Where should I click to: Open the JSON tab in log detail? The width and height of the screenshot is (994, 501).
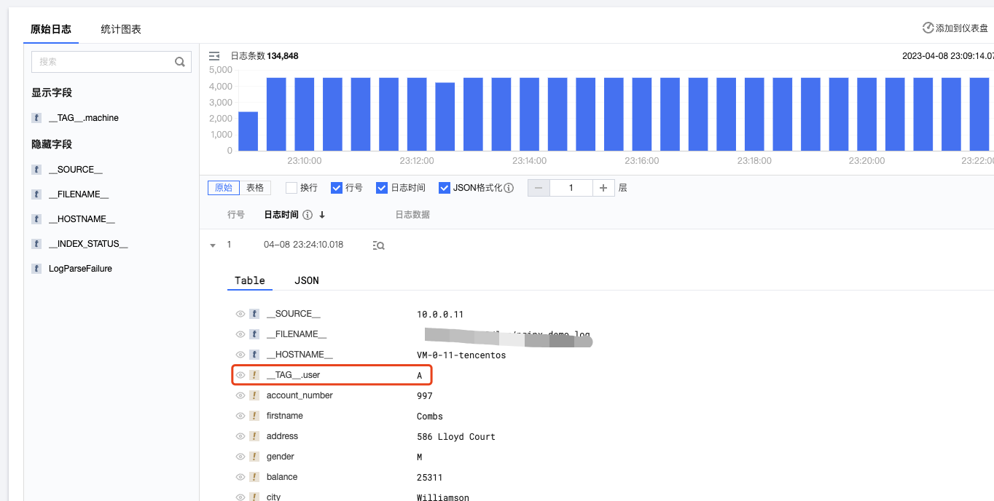[x=306, y=280]
